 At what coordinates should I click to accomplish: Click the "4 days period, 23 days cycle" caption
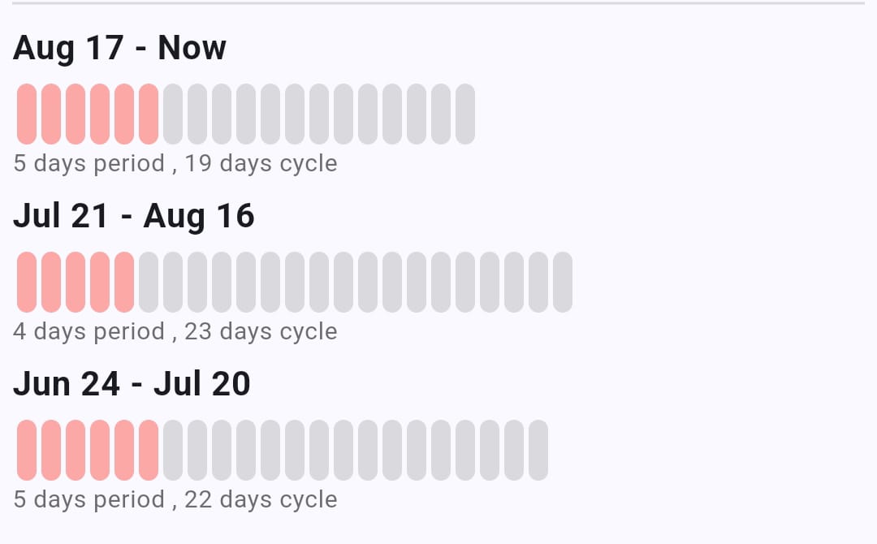175,331
